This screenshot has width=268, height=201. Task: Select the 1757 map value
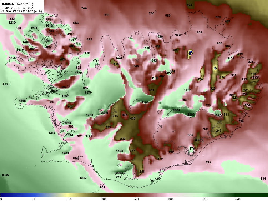pos(219,115)
